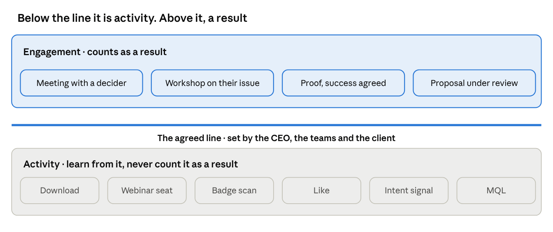The height and width of the screenshot is (232, 553).
Task: Click the 'Activity · learn from it' heading
Action: pos(131,164)
